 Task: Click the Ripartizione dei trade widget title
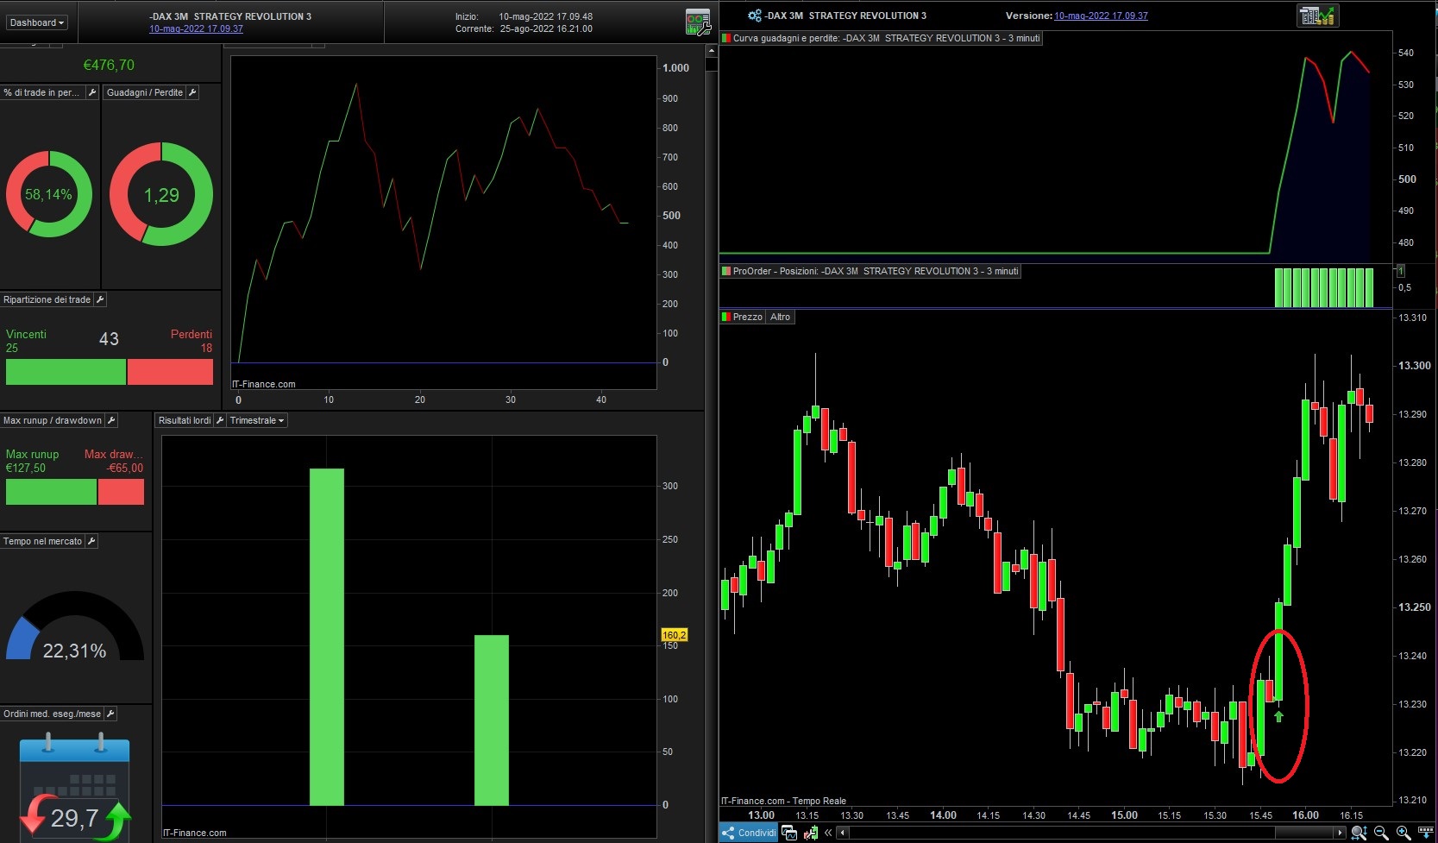[x=47, y=299]
